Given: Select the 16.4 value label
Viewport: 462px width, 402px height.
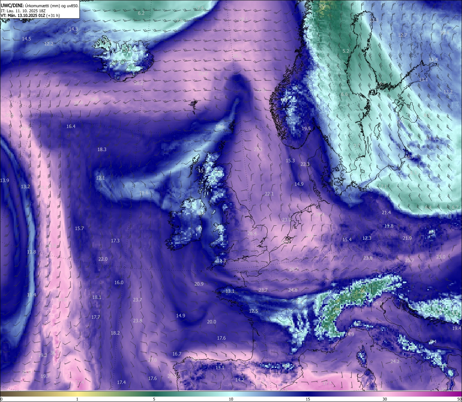Looking at the screenshot, I should pos(71,126).
